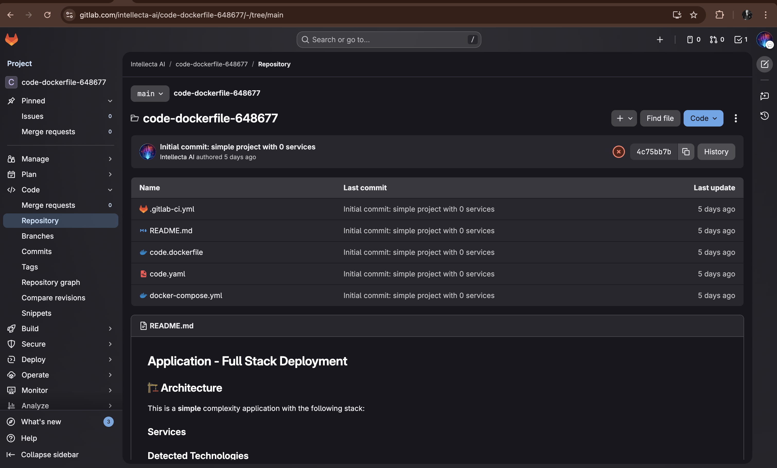Open the code.yaml file
The height and width of the screenshot is (468, 777).
[167, 274]
